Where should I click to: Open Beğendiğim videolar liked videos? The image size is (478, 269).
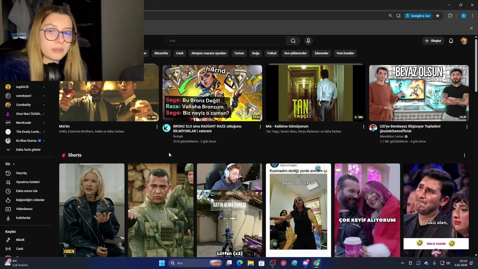(x=25, y=200)
